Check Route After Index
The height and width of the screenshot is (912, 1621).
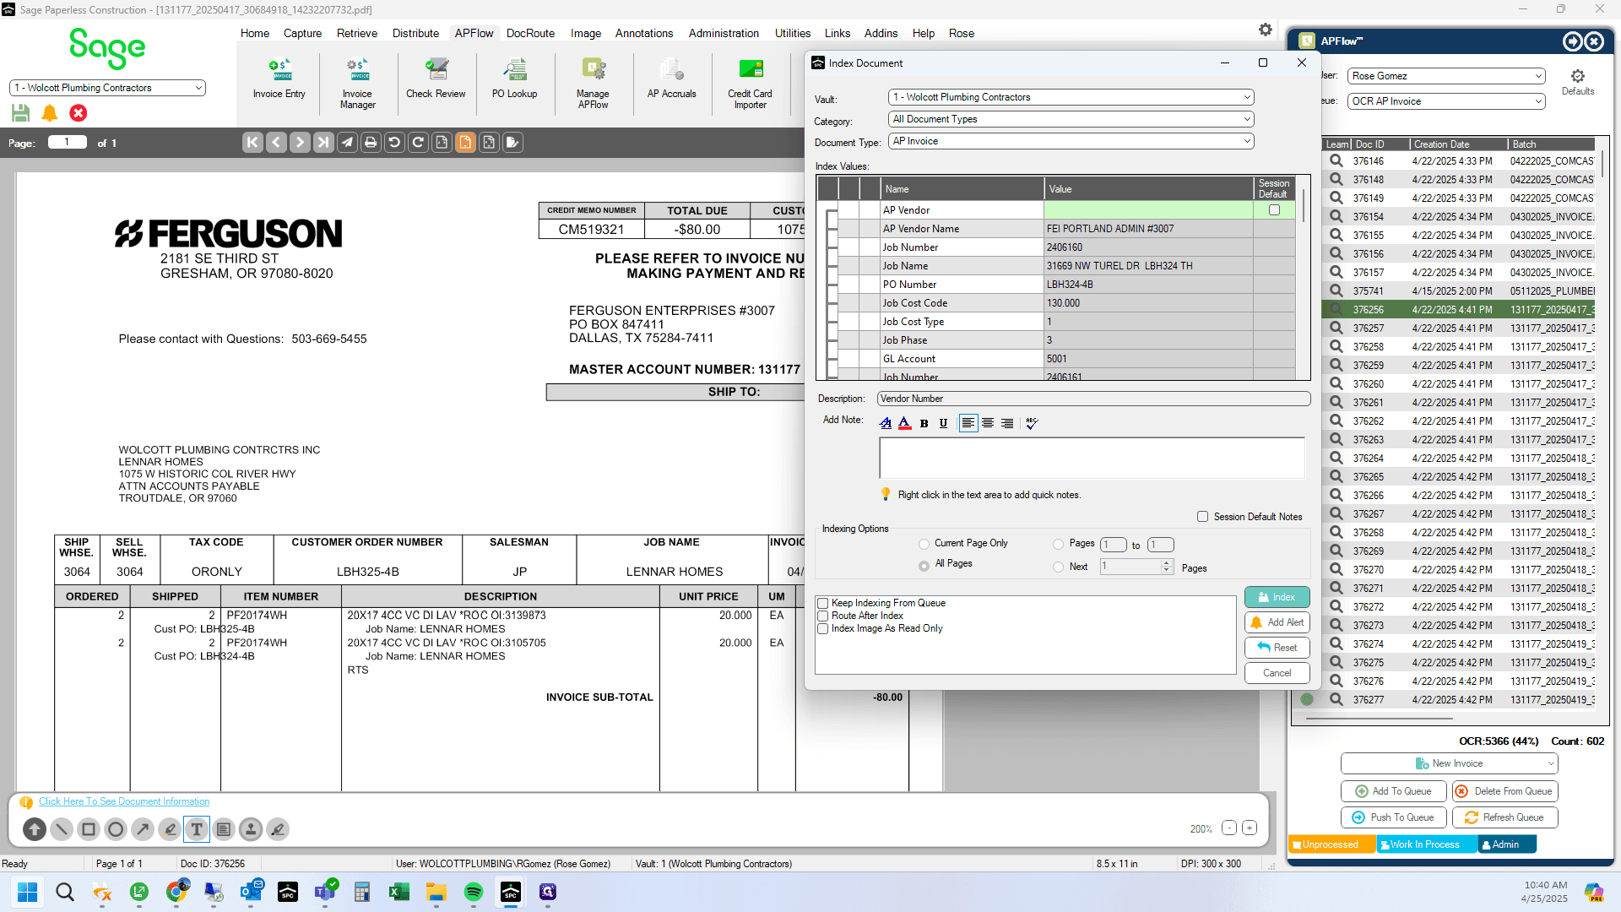[822, 616]
